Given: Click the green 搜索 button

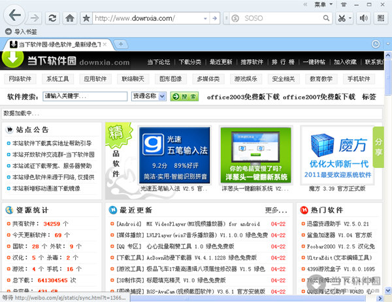Looking at the screenshot, I should point(184,96).
